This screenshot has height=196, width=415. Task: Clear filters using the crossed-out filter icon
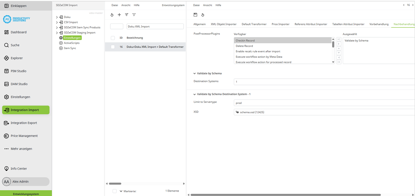(x=127, y=15)
